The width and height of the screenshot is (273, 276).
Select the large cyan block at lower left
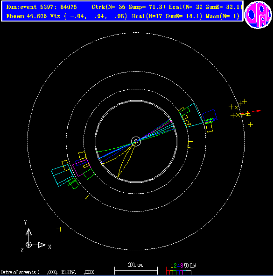[x=63, y=175]
